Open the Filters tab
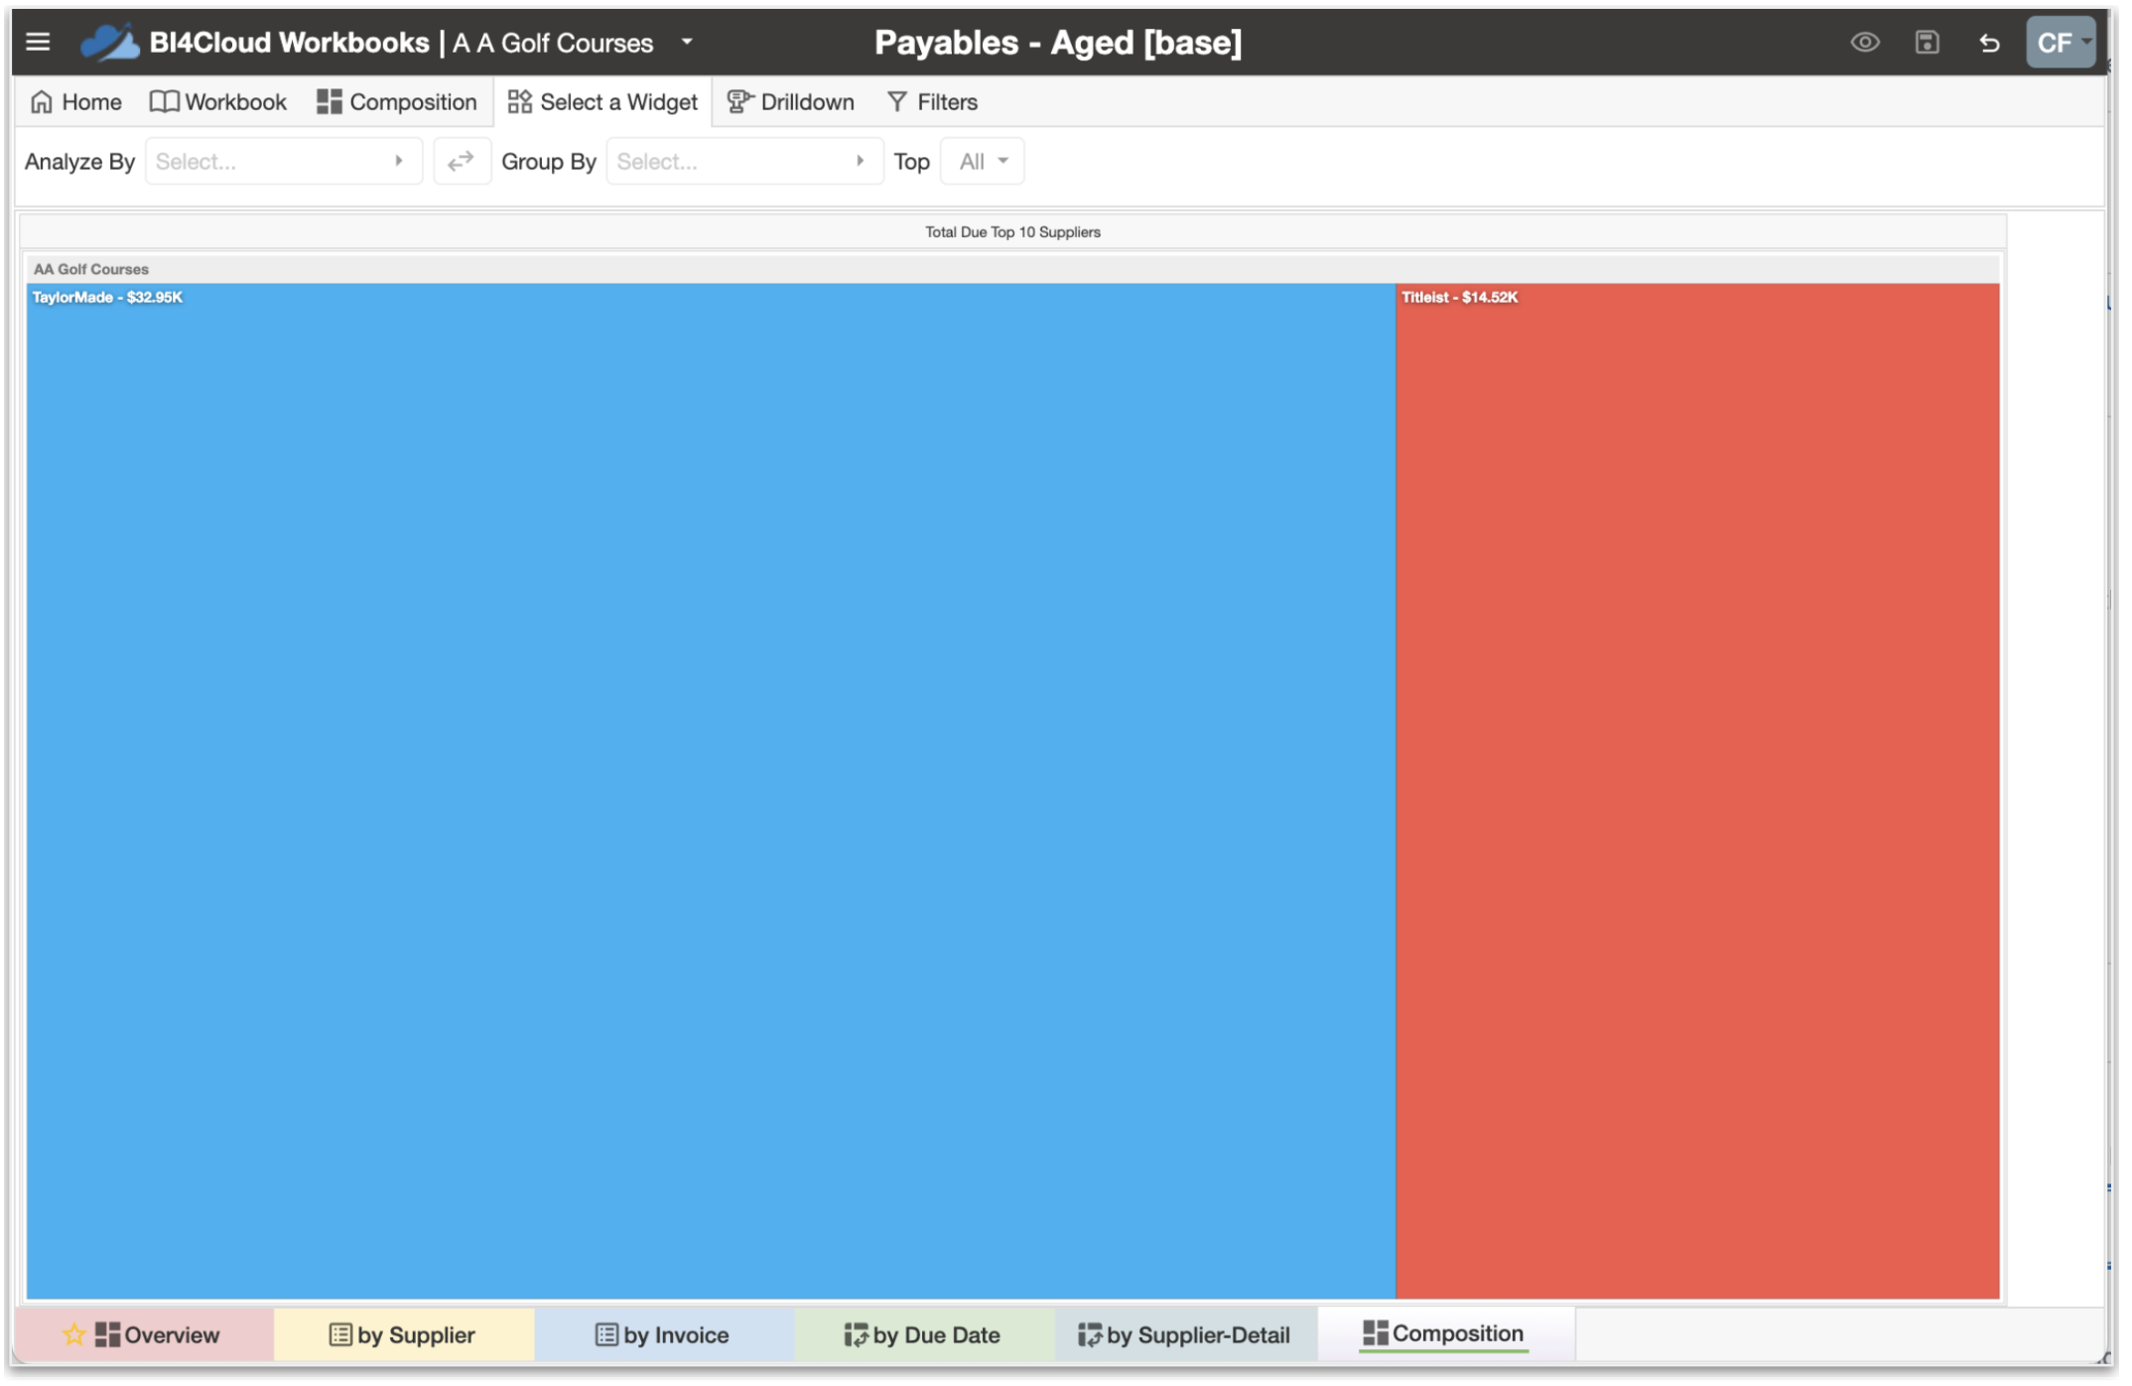The height and width of the screenshot is (1386, 2132). pos(932,101)
